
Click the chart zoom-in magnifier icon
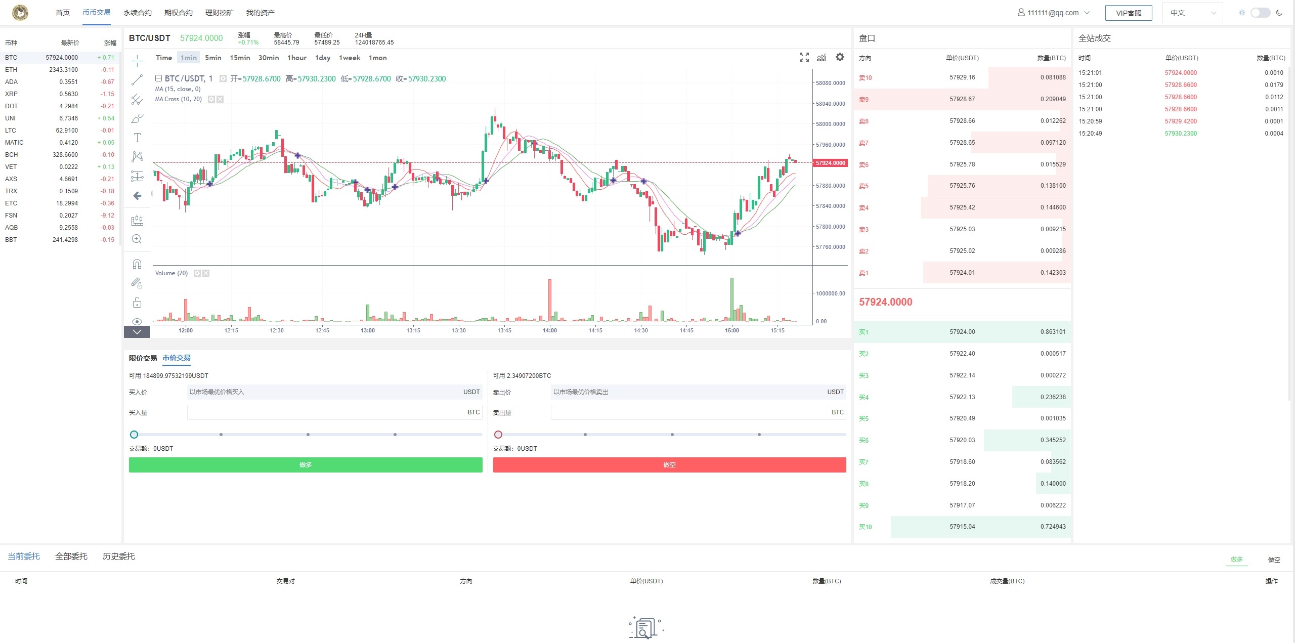tap(137, 239)
